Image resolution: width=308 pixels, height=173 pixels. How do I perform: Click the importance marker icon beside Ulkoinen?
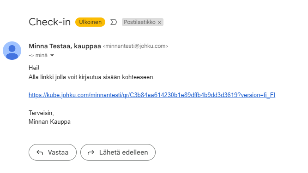(x=114, y=22)
